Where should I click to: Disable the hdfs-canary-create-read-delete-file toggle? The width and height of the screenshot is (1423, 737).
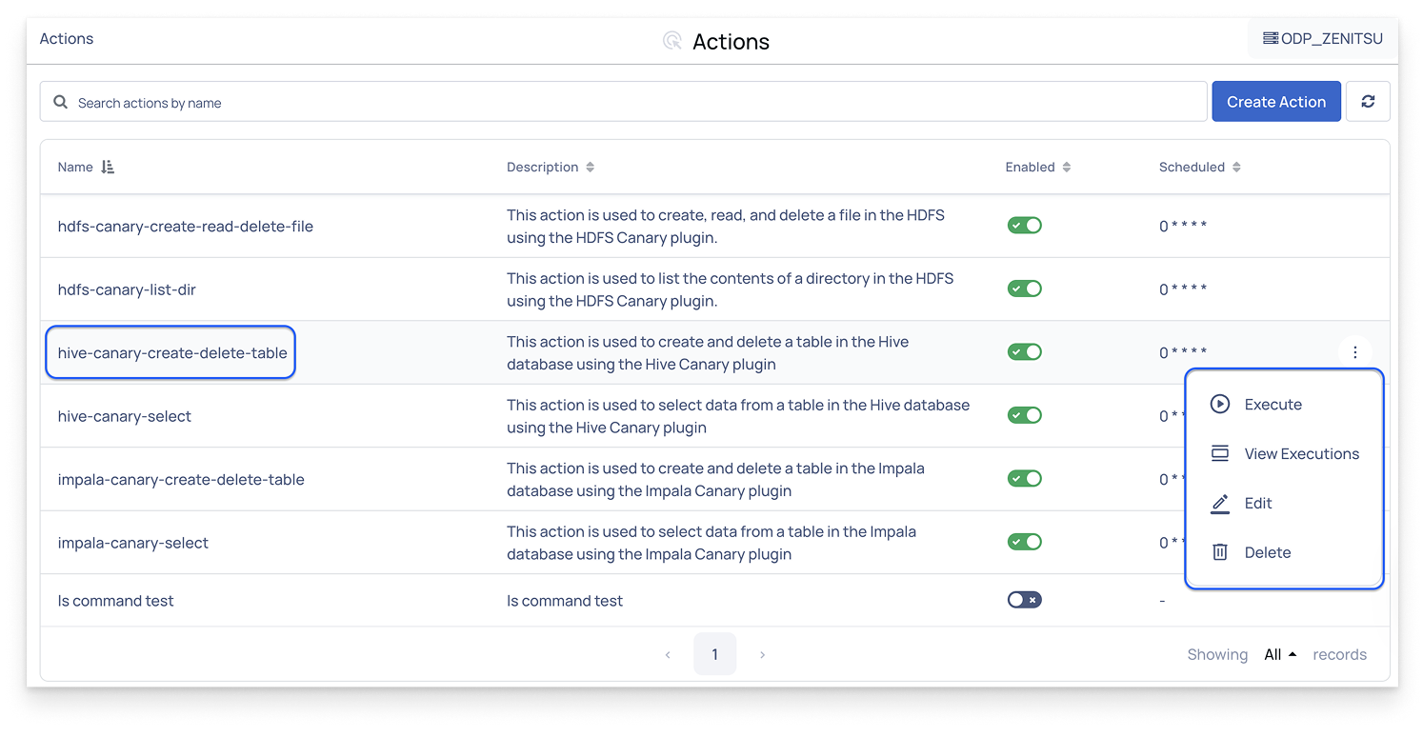tap(1025, 226)
